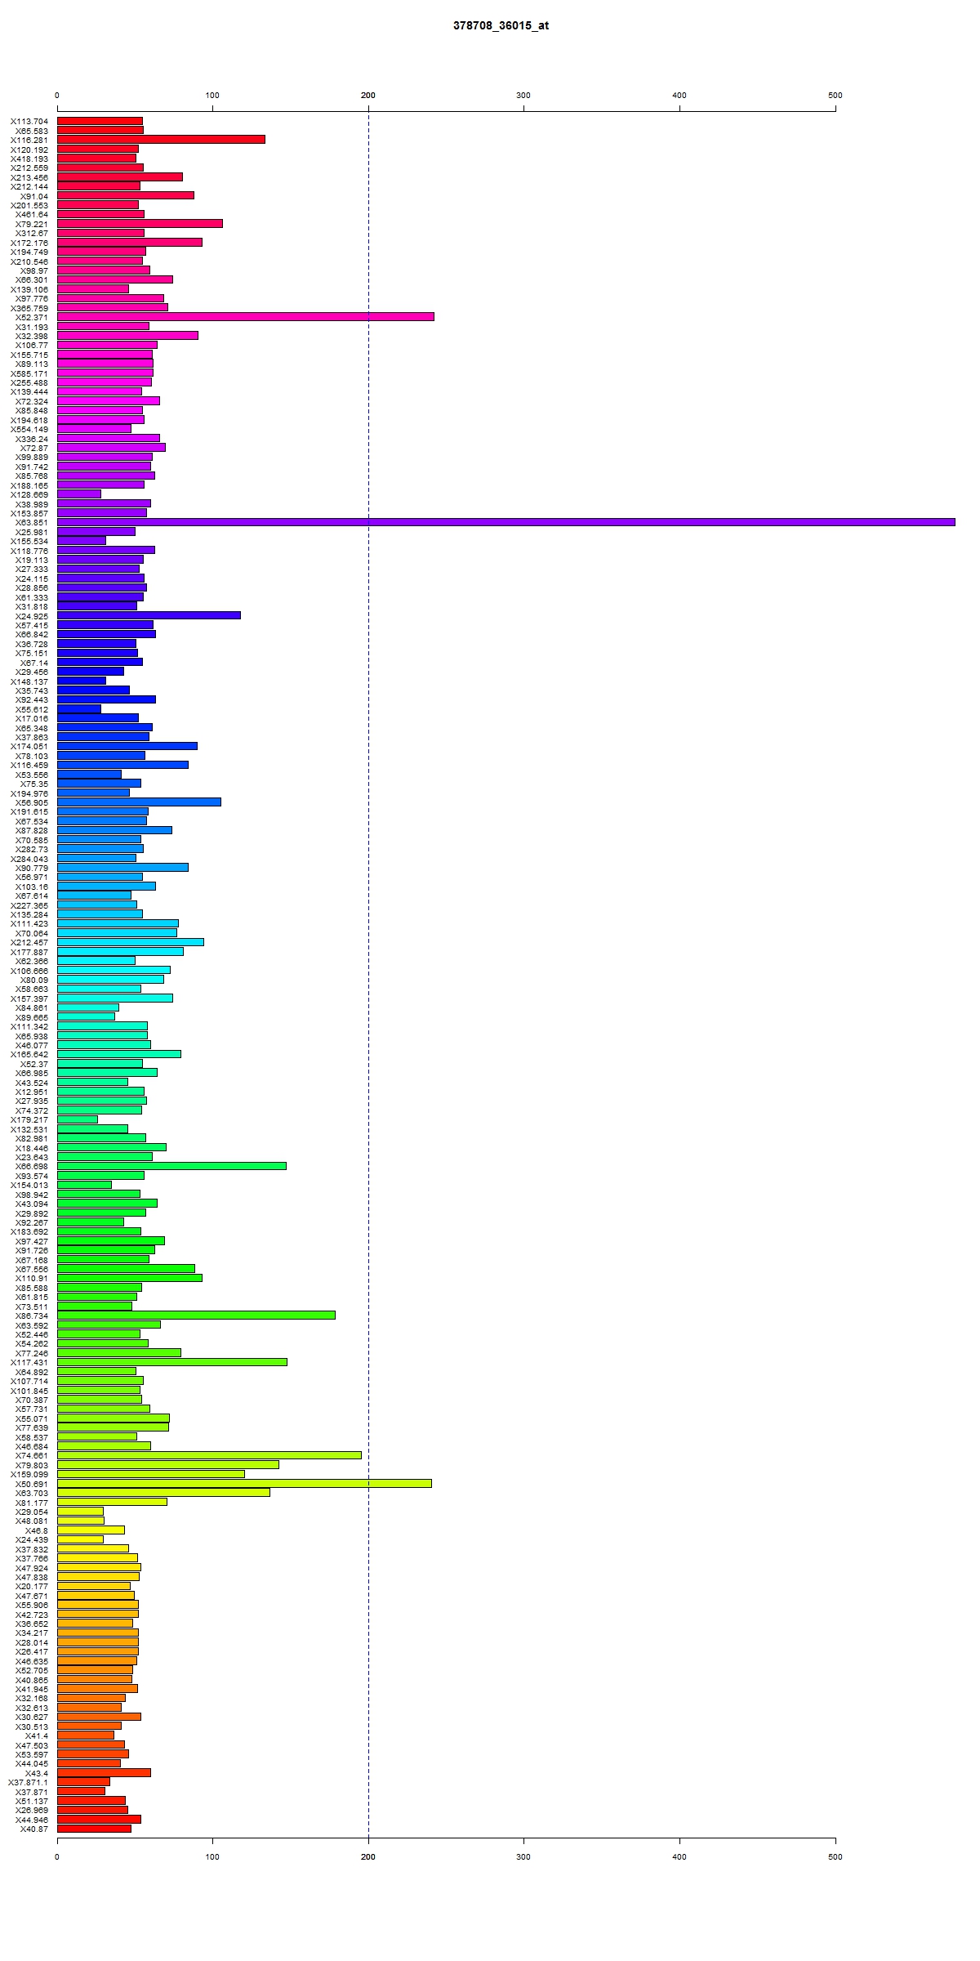The height and width of the screenshot is (1961, 980).
Task: Click the blue bar of row X56.905
Action: [x=139, y=802]
